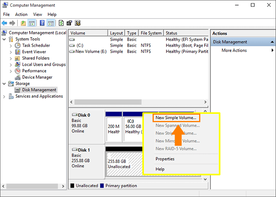Expand Services and Applications node
This screenshot has height=197, width=276.
tap(4, 97)
